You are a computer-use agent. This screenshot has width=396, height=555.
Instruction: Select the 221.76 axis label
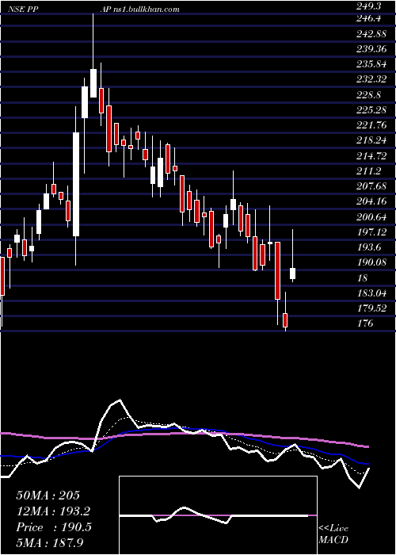[371, 125]
